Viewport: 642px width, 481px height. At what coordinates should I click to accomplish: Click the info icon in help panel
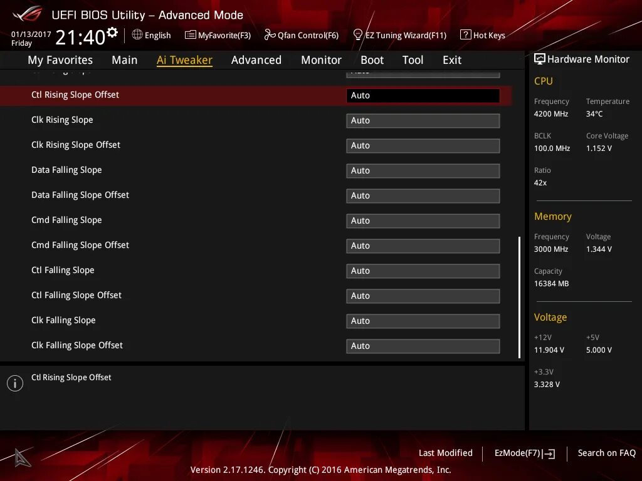(15, 383)
